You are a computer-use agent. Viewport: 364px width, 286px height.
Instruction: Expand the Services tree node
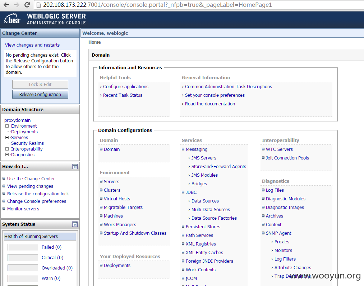click(x=7, y=138)
